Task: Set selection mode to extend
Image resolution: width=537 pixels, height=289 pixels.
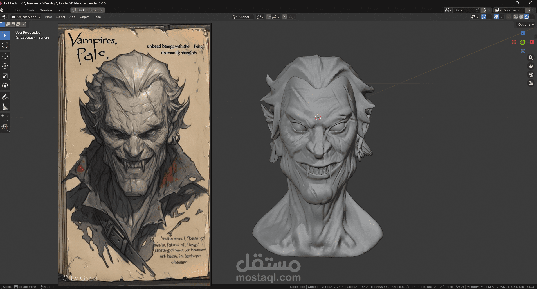Action: point(8,24)
